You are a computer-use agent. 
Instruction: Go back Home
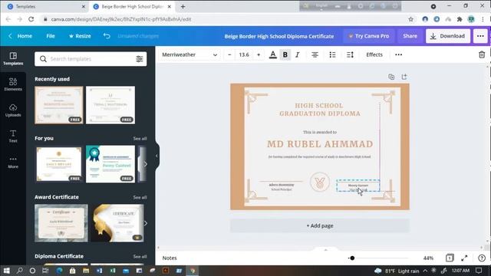tap(21, 36)
